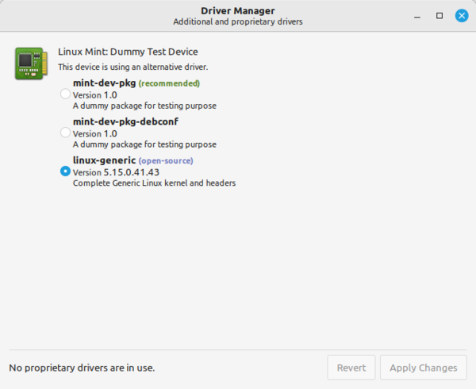Viewport: 476px width, 389px height.
Task: Click the green recommended label
Action: pos(169,83)
